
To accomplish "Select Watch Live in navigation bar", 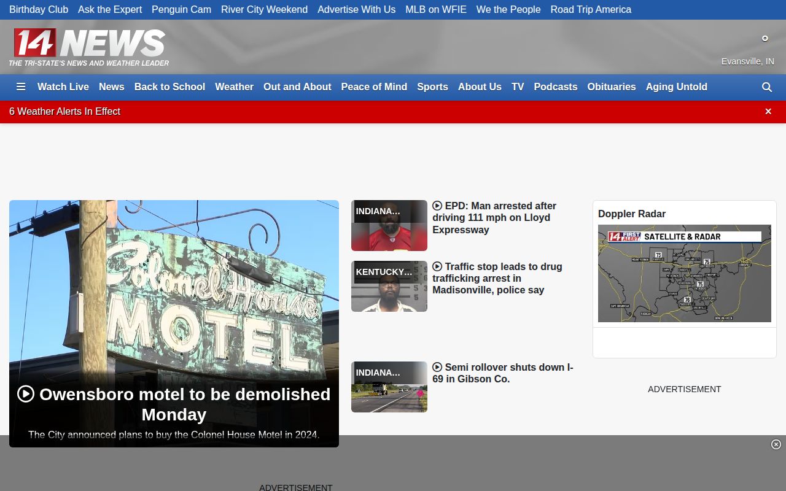I will (x=63, y=87).
